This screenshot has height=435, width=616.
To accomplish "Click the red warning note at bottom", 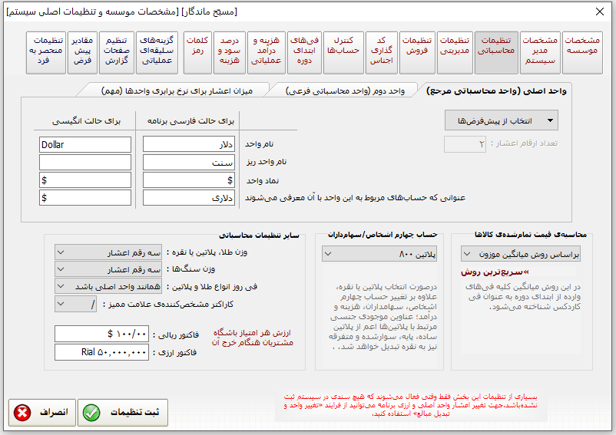I will click(x=410, y=406).
